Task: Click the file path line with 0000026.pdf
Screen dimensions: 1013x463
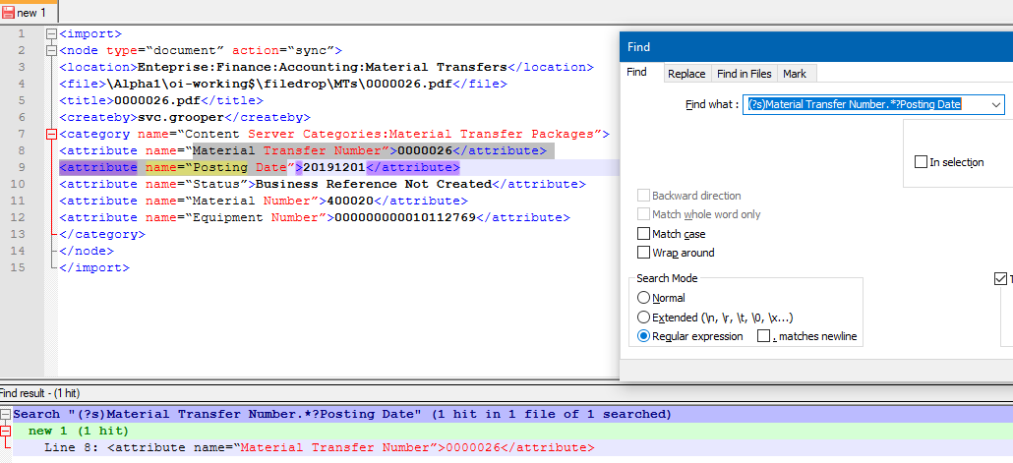Action: [283, 84]
